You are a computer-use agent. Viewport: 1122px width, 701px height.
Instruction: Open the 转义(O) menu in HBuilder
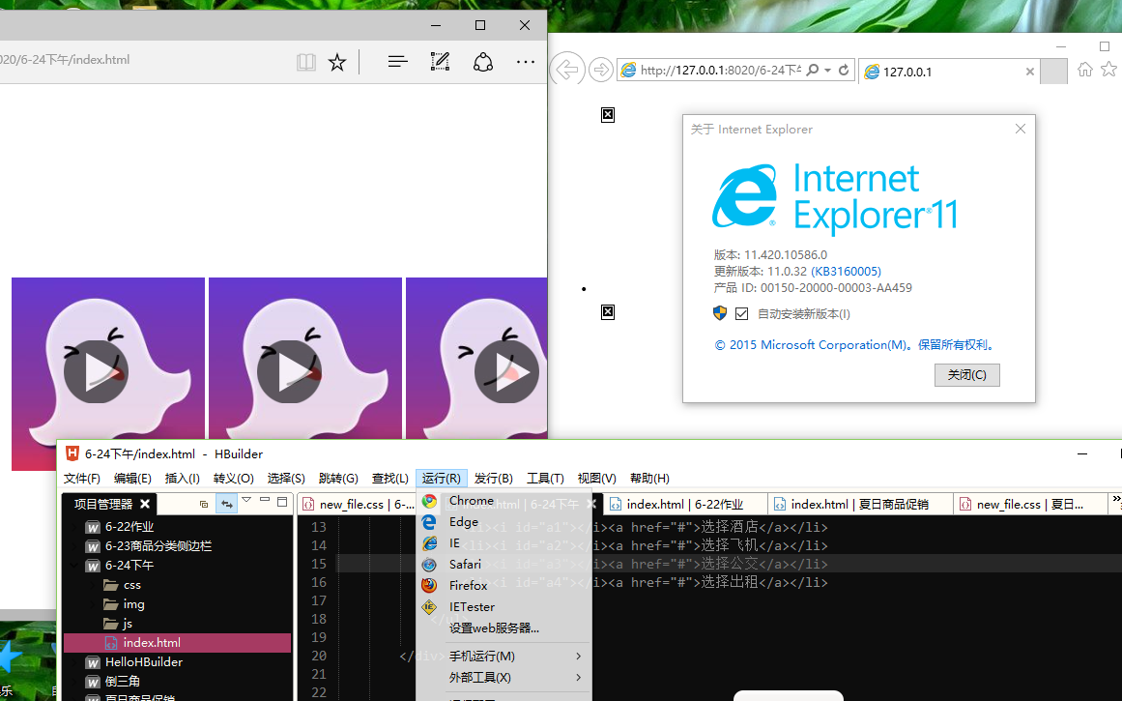click(233, 479)
